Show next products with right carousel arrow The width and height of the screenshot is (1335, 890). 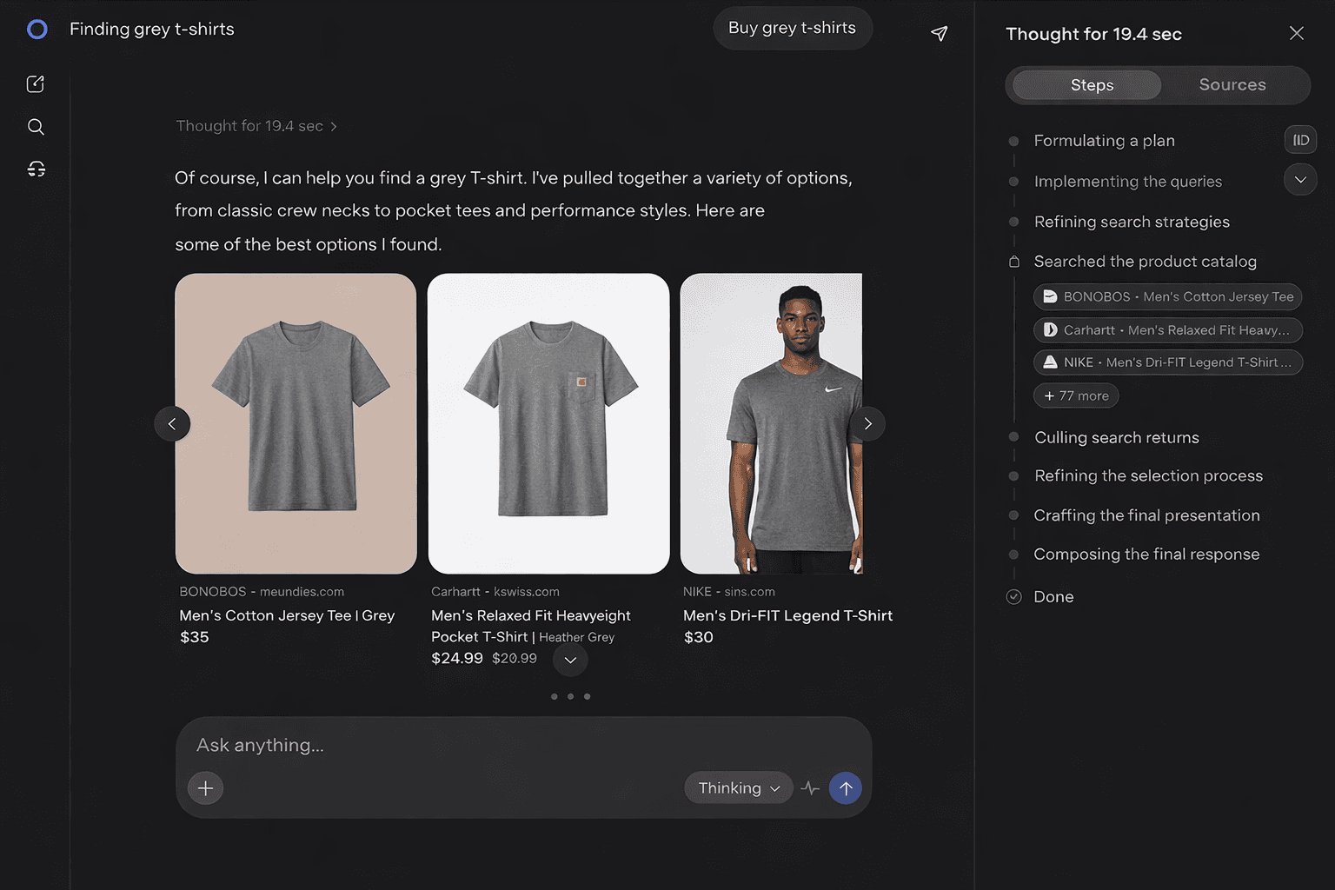pos(867,424)
